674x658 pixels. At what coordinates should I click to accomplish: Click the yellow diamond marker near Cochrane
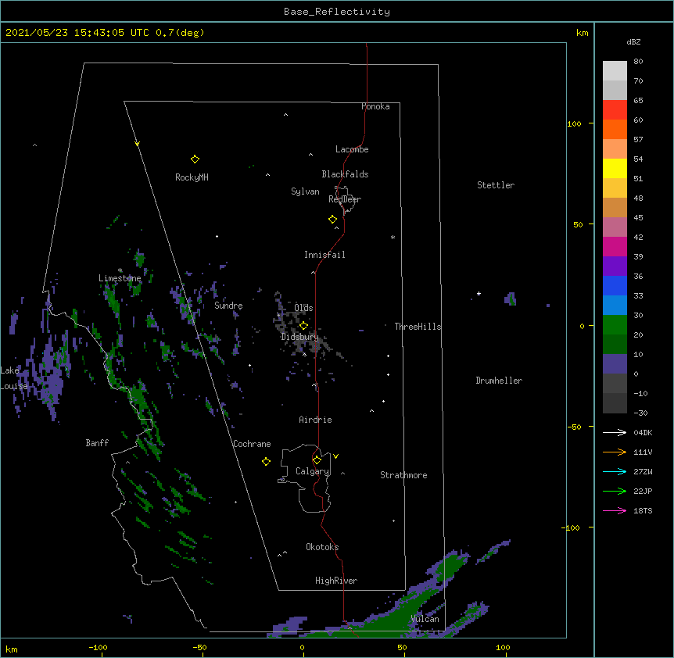click(266, 462)
